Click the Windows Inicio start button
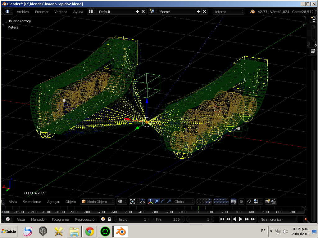This screenshot has height=238, width=318. click(9, 231)
